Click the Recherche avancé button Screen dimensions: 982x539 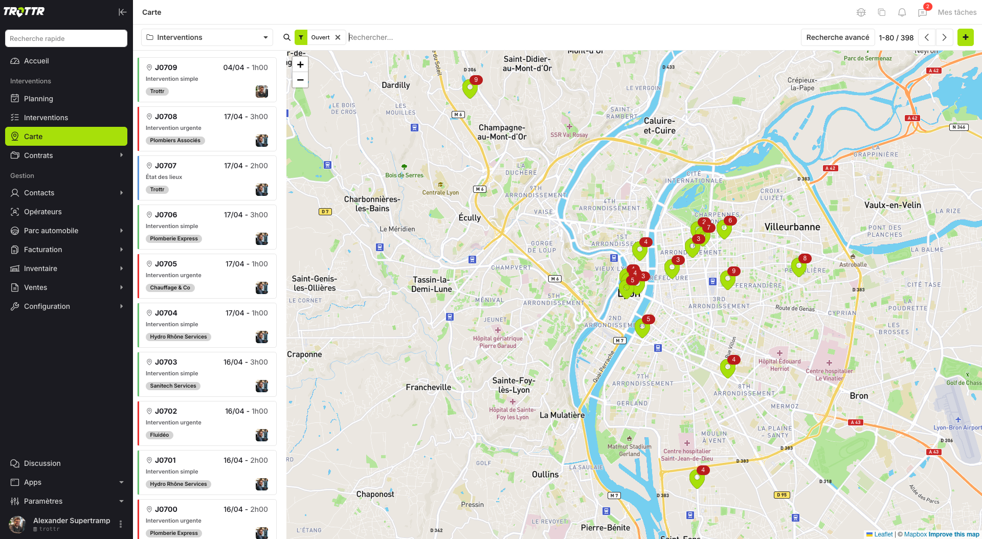pyautogui.click(x=837, y=37)
